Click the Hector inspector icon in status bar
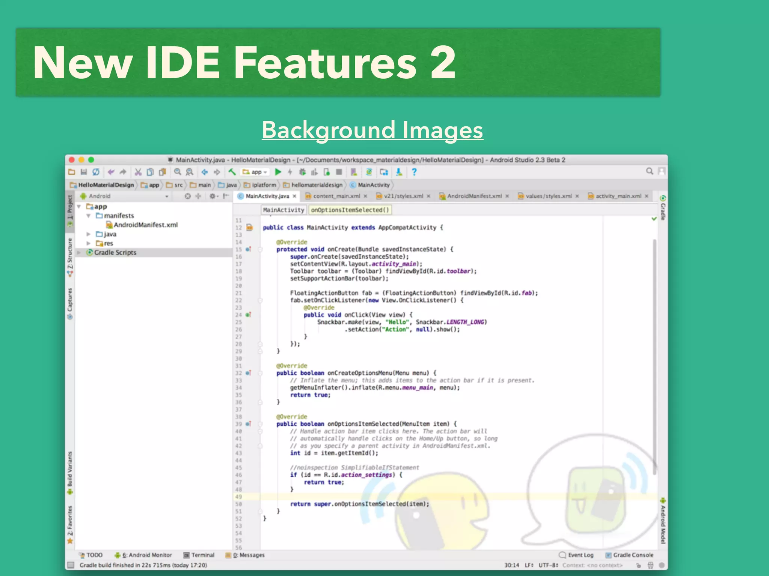 (x=650, y=565)
